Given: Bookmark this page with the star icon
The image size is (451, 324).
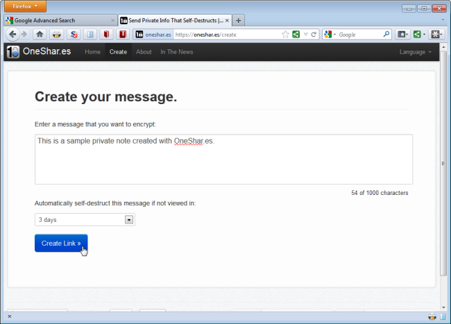Looking at the screenshot, I should click(x=285, y=35).
